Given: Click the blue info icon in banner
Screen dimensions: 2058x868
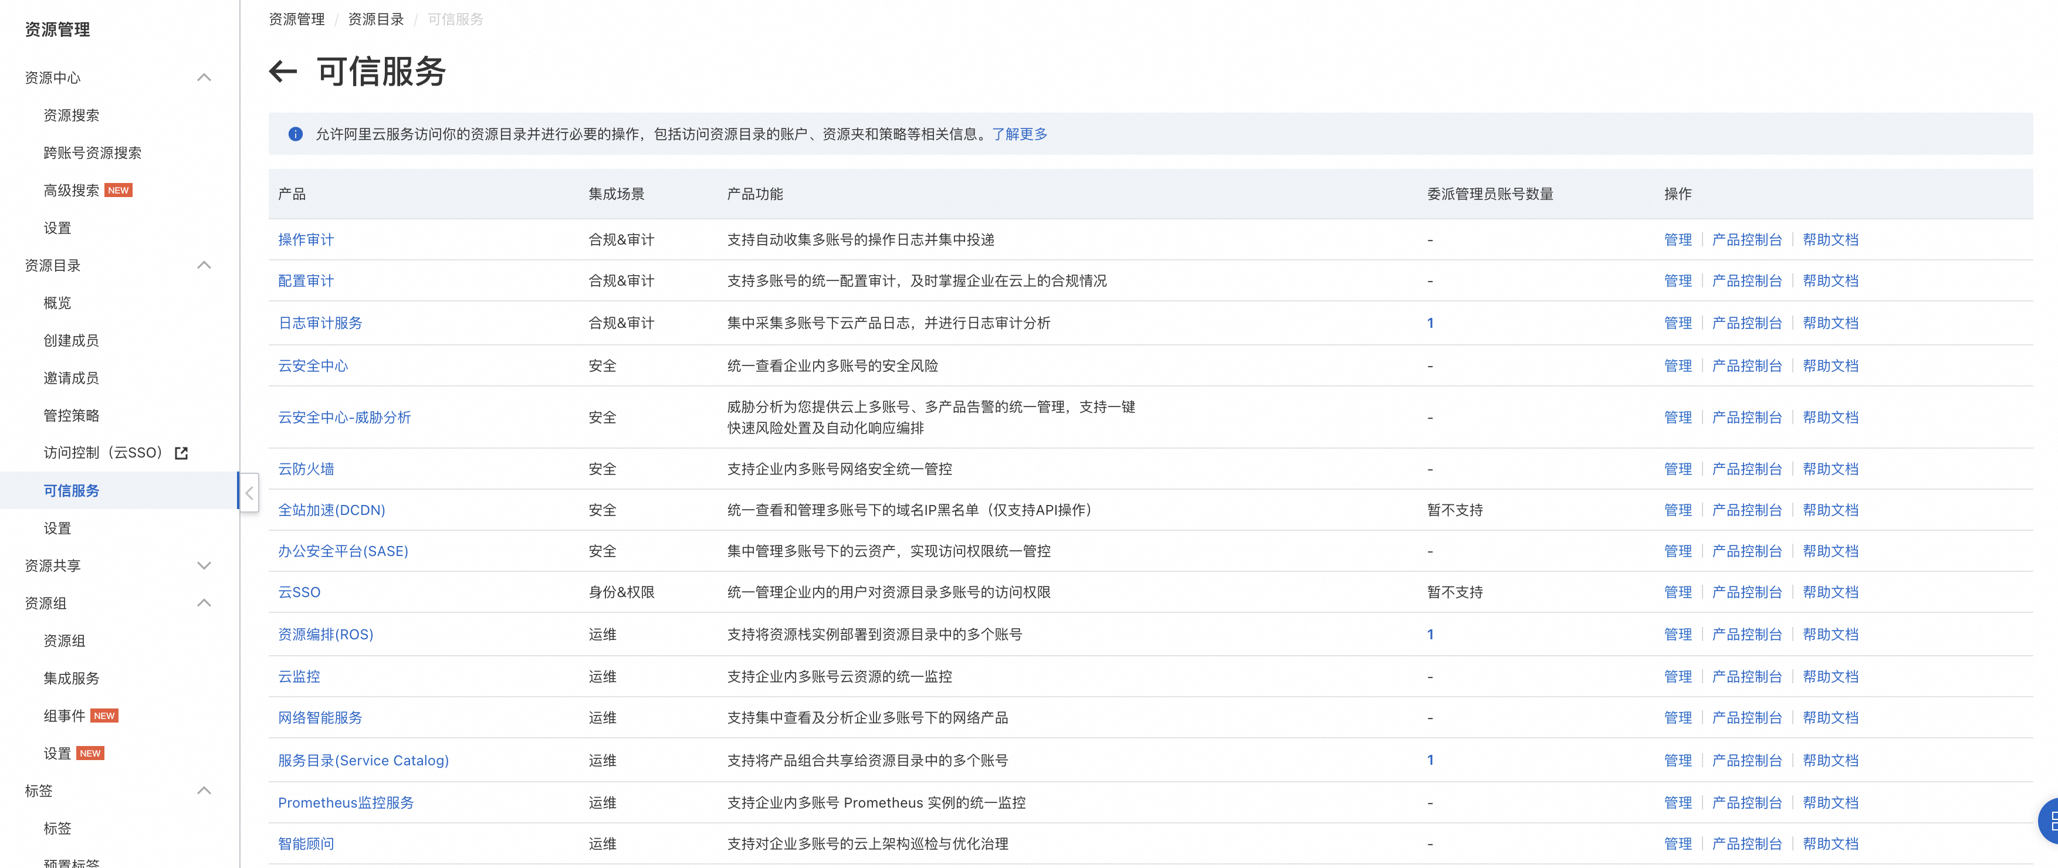Looking at the screenshot, I should click(295, 134).
